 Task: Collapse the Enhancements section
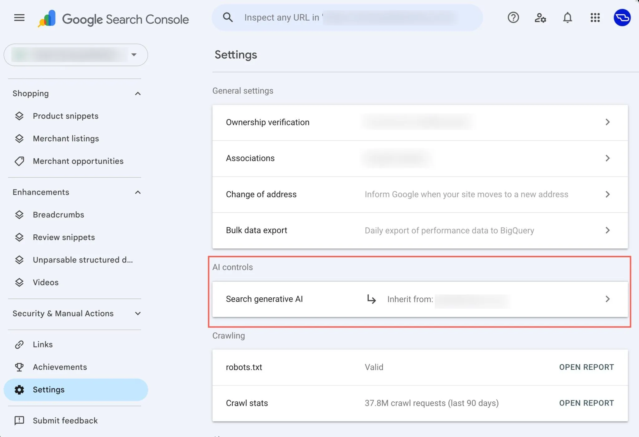[138, 192]
